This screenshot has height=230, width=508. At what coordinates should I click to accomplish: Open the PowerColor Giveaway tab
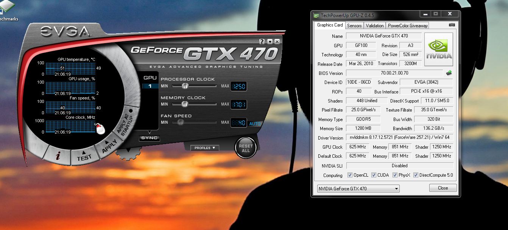pyautogui.click(x=407, y=25)
